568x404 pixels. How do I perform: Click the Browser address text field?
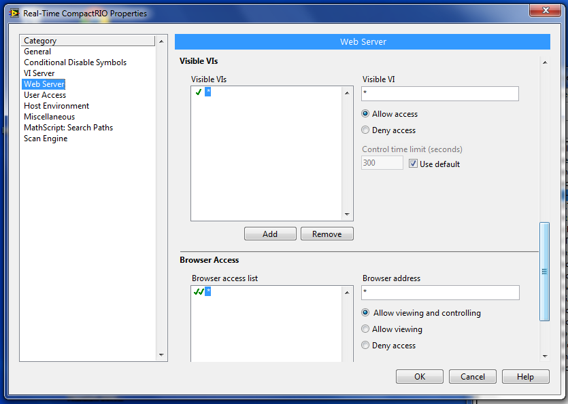[x=440, y=293]
